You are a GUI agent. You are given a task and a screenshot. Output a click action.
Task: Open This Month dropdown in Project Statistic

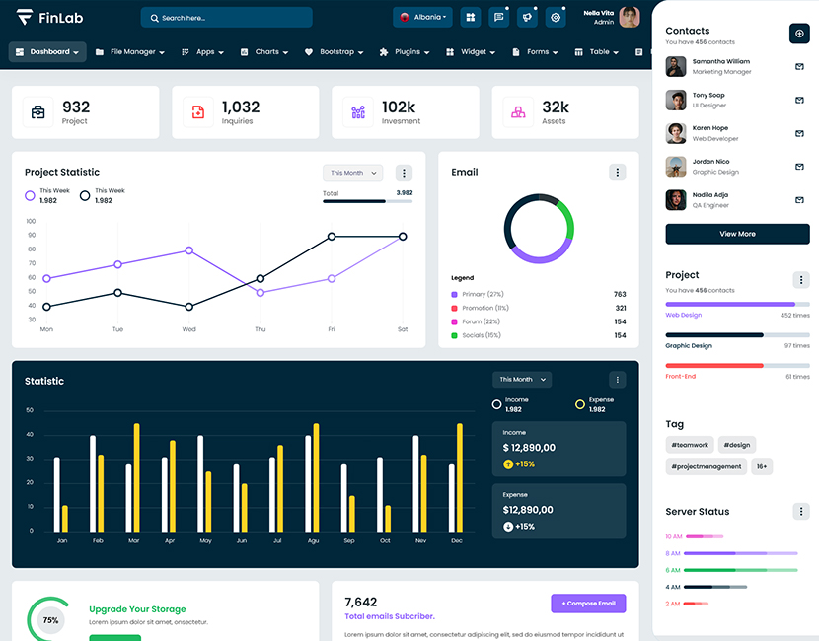(352, 173)
